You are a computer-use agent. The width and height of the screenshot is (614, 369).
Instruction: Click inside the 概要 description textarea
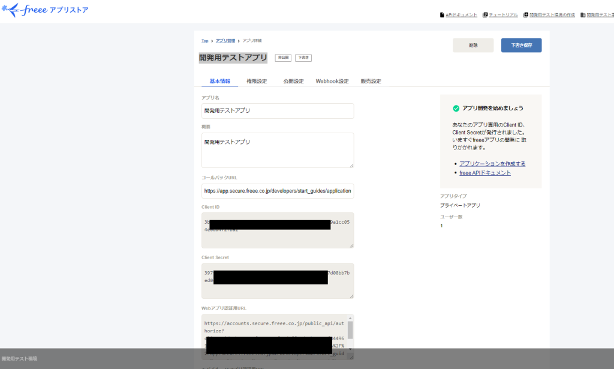click(x=278, y=150)
